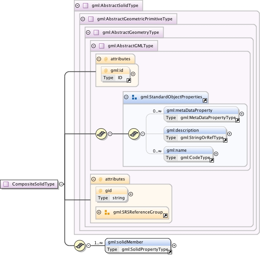Follow the reference arrow on gml:SRSReferenceGroup
The height and width of the screenshot is (255, 260).
165,215
